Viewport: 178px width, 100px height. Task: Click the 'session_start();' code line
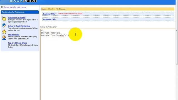[x=51, y=33]
